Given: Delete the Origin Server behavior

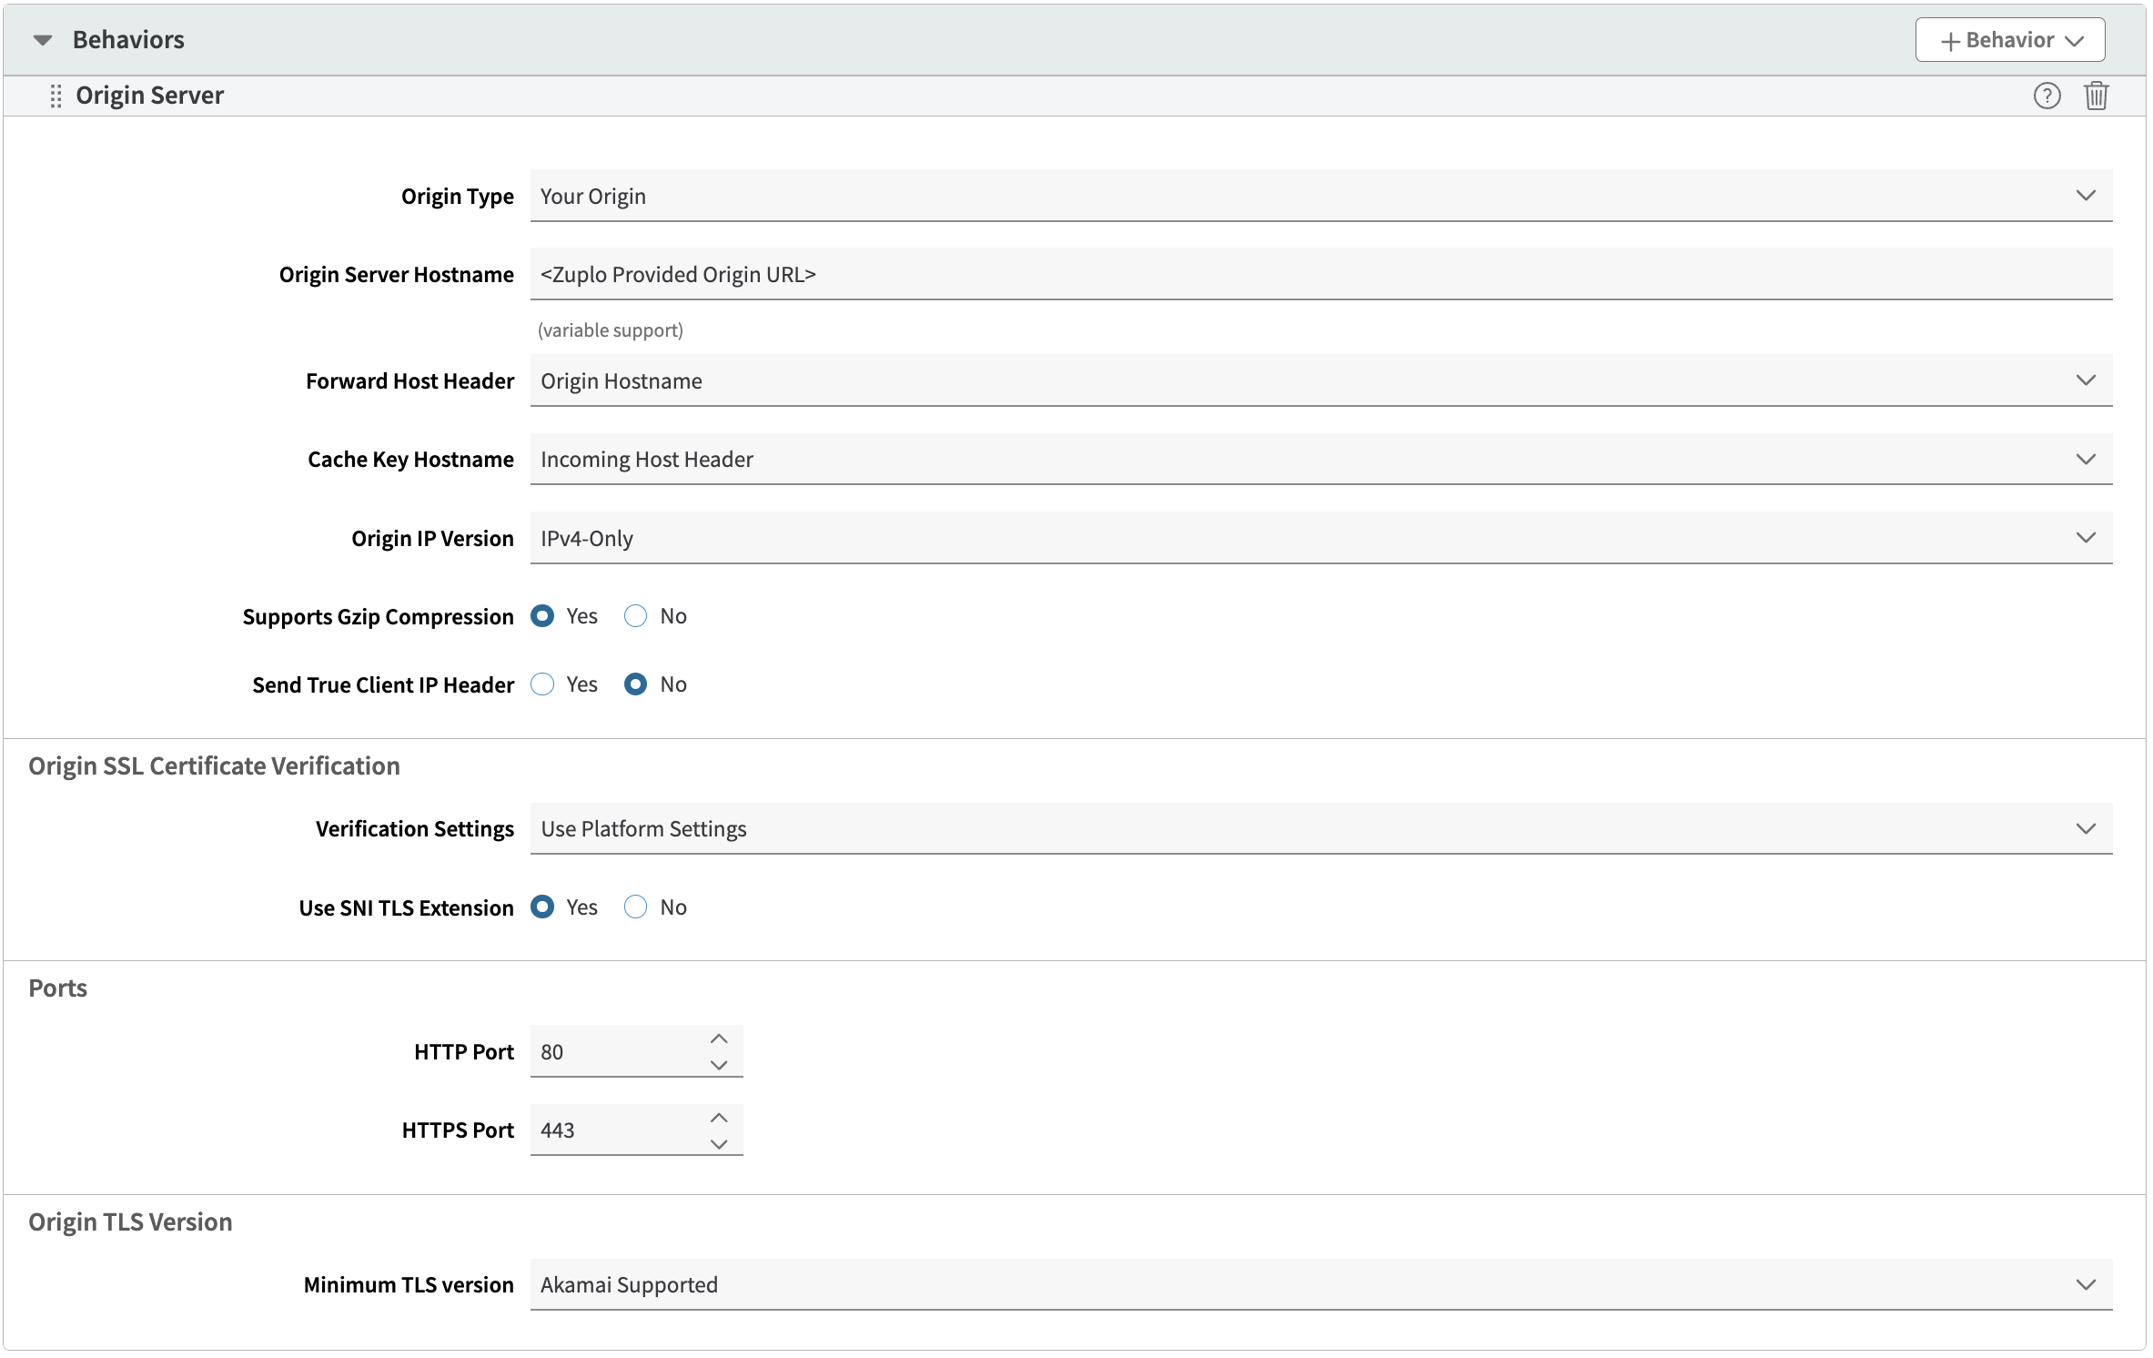Looking at the screenshot, I should click(x=2097, y=96).
